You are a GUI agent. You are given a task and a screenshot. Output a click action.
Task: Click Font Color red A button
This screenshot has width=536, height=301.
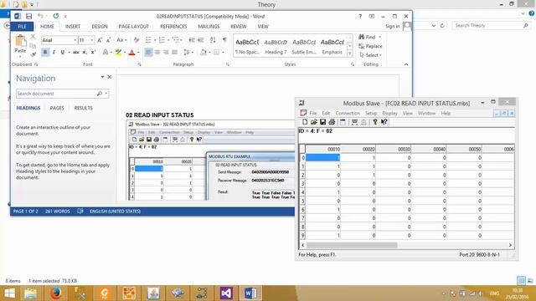[132, 52]
